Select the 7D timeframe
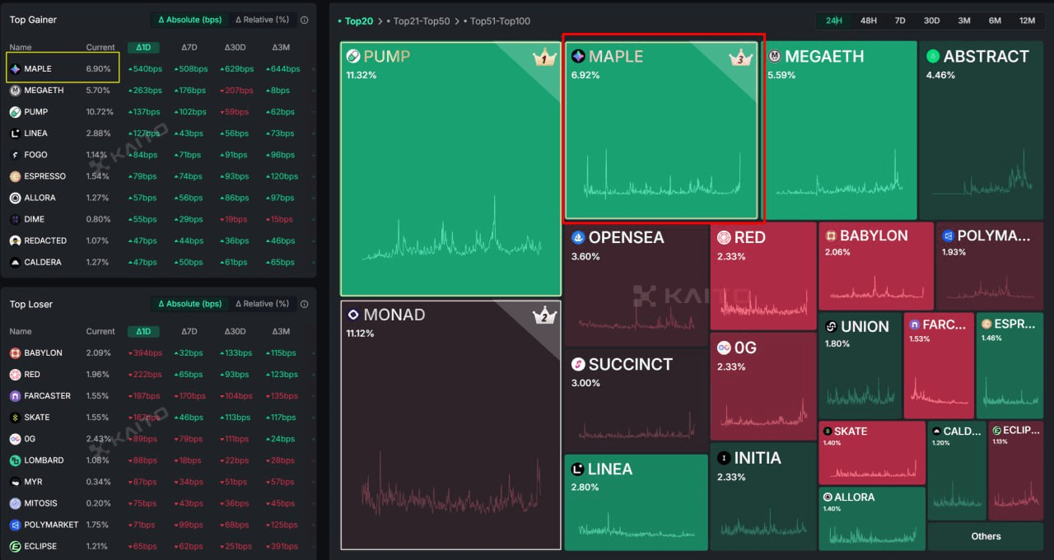The height and width of the screenshot is (560, 1054). point(900,21)
